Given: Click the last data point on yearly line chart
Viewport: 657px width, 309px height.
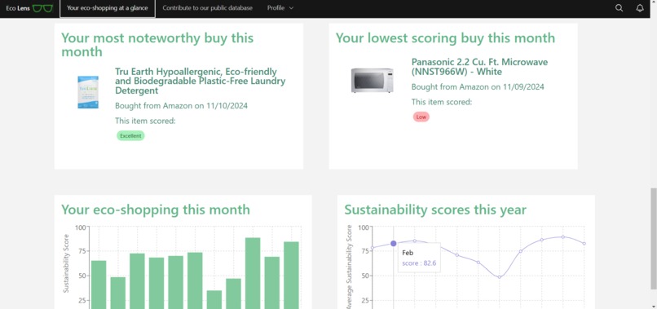Looking at the screenshot, I should pos(584,244).
